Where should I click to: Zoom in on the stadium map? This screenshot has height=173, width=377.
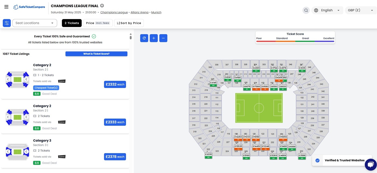[154, 38]
